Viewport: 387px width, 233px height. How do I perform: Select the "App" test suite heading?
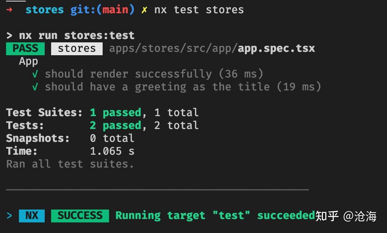click(x=28, y=61)
